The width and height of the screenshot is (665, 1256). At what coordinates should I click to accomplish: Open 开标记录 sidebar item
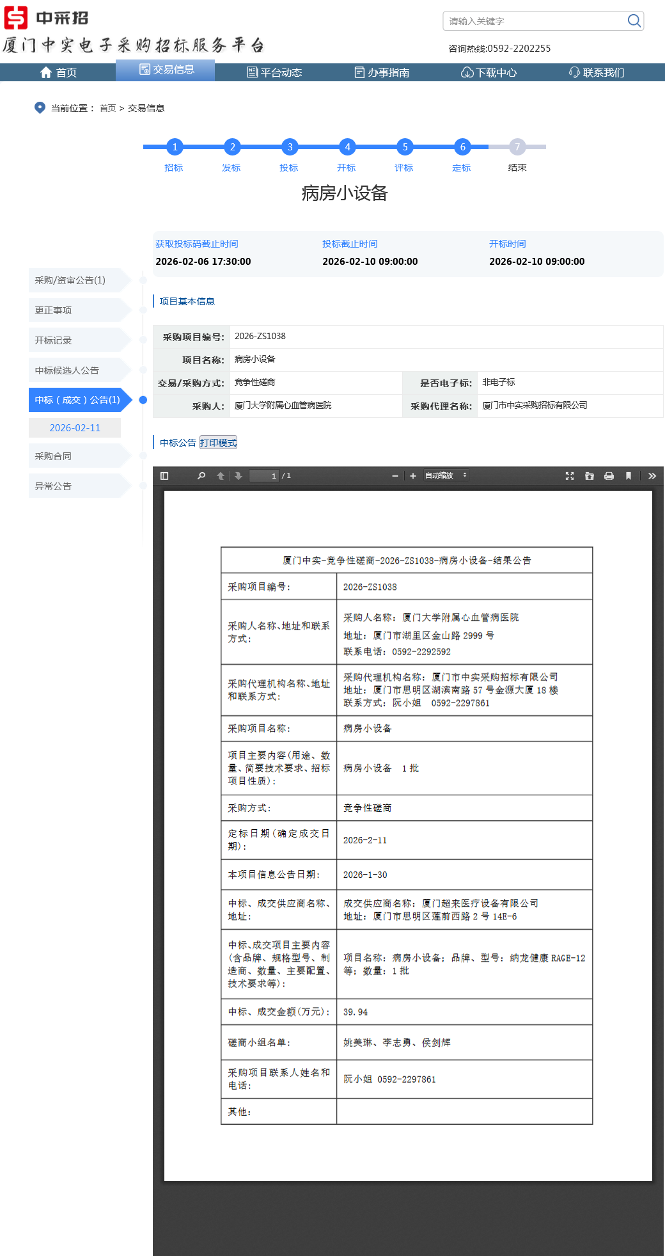79,340
